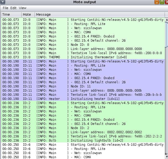The image size is (168, 159).
Task: Select the IPv6 address fe80::208:8:8:8 row
Action: (83, 53)
